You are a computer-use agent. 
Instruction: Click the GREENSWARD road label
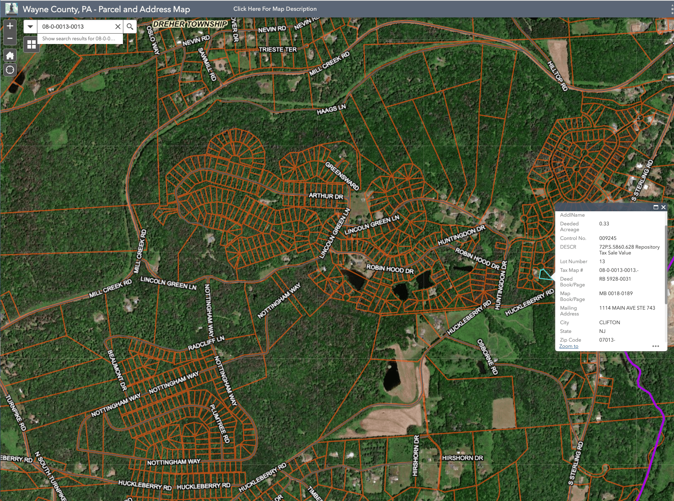tap(342, 176)
